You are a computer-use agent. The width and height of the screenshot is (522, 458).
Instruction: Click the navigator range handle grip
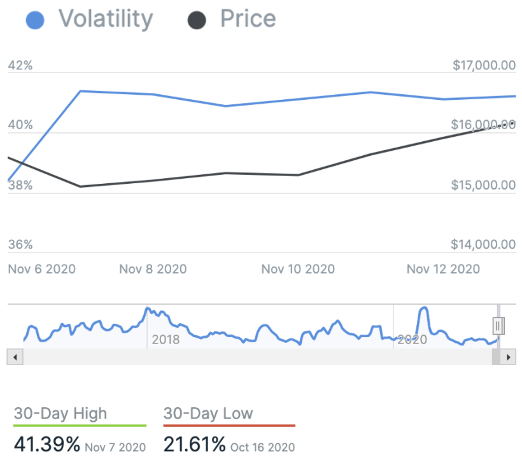pos(498,326)
